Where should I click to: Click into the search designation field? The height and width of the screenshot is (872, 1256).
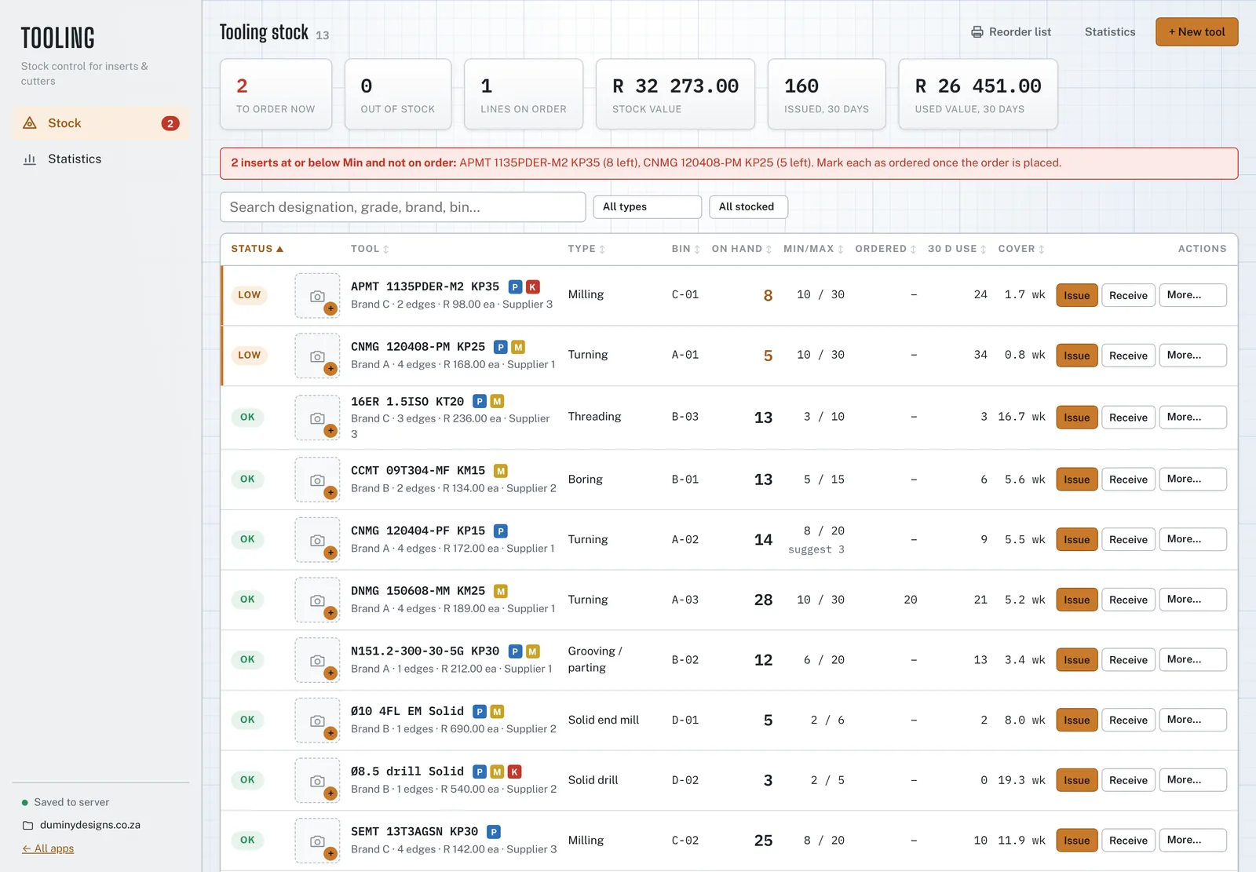[x=403, y=207]
